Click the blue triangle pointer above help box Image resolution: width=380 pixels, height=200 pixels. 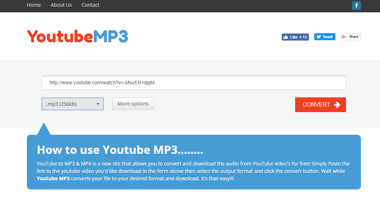pyautogui.click(x=43, y=130)
